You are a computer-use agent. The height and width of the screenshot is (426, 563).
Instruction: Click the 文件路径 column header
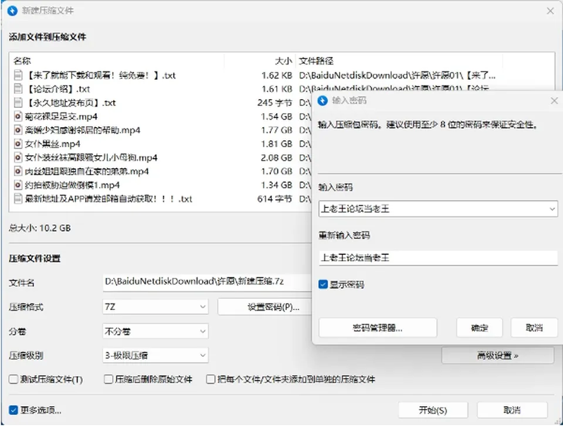[316, 61]
